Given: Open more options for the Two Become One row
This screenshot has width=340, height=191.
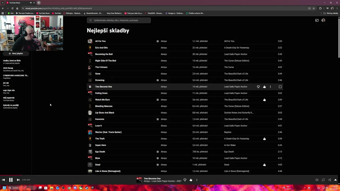Looking at the screenshot, I should pyautogui.click(x=270, y=87).
